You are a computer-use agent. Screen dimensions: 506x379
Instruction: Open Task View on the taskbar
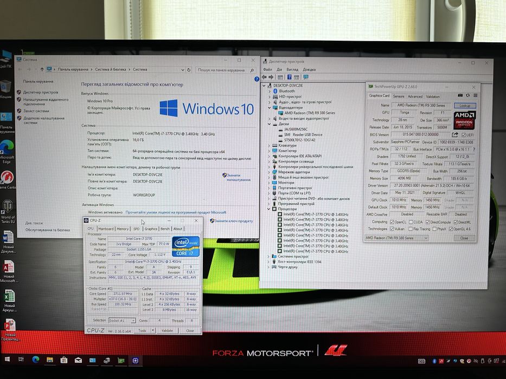point(21,360)
